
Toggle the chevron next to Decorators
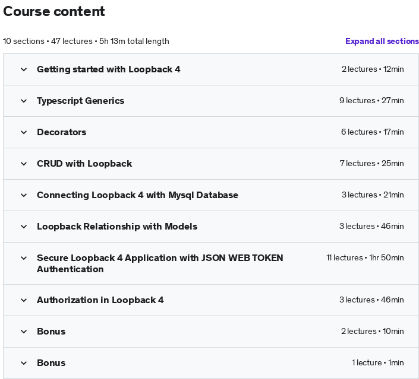coord(24,132)
